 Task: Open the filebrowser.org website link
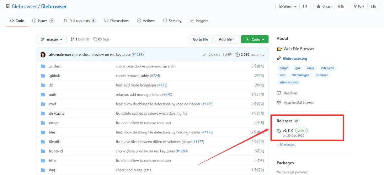295,59
